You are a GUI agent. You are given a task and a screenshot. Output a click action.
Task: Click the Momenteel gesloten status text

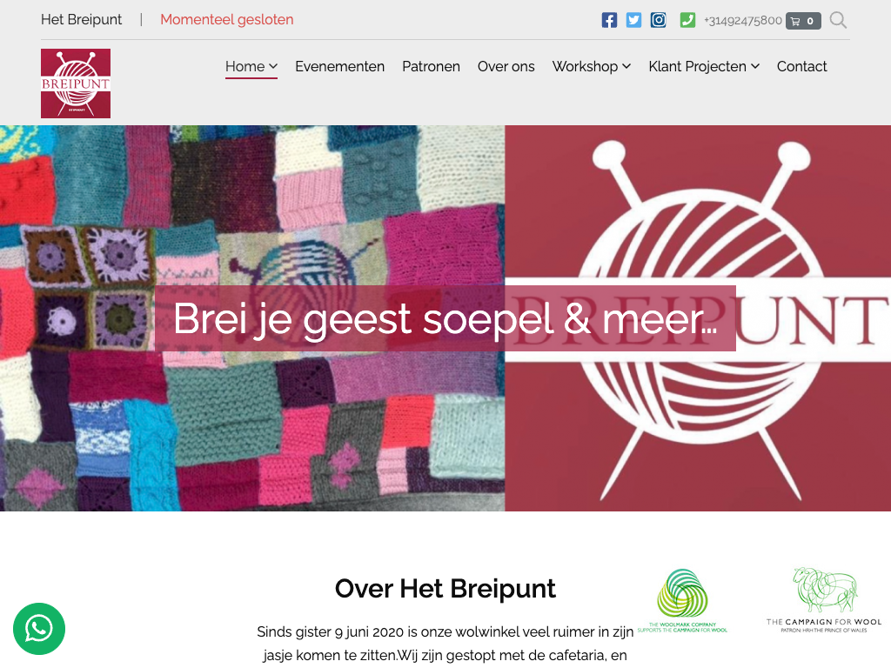(227, 19)
